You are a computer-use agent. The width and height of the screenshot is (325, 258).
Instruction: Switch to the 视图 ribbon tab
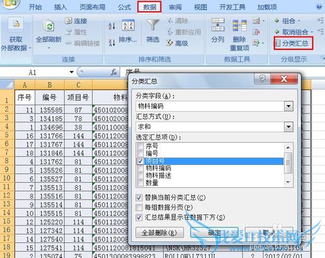200,7
